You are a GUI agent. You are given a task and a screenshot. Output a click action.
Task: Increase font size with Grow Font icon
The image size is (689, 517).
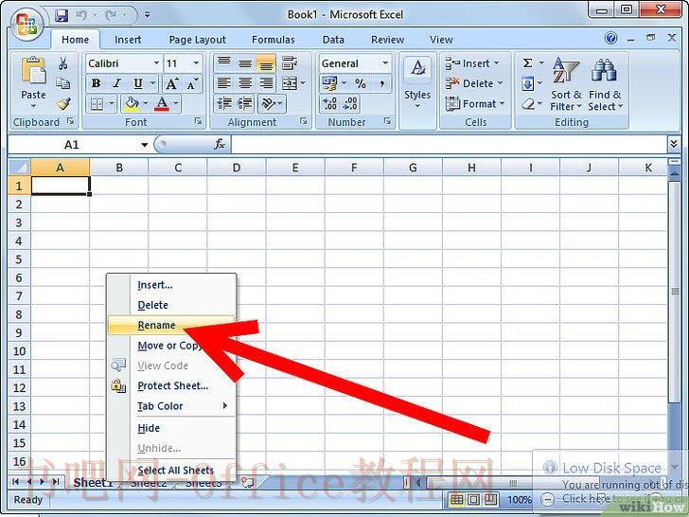[x=171, y=83]
